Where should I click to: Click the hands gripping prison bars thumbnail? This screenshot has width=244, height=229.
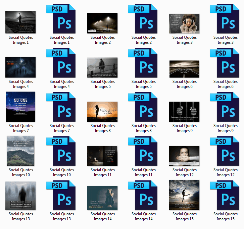pos(184,112)
